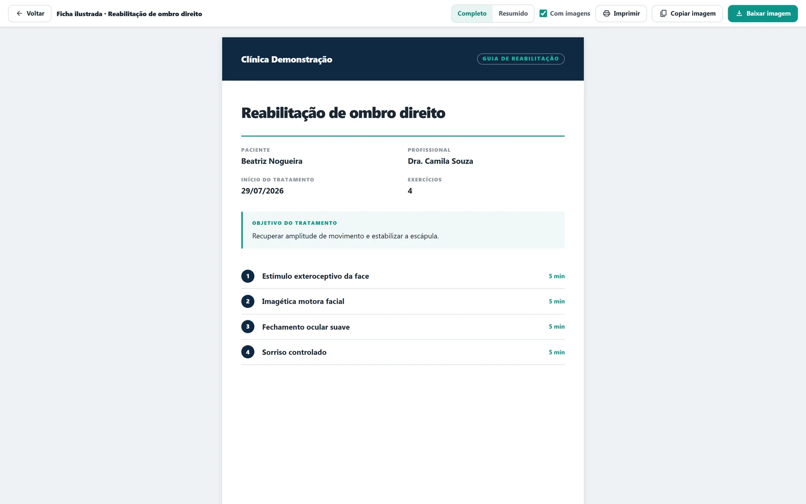
Task: Click patient name Beatriz Nogueira
Action: pos(272,161)
